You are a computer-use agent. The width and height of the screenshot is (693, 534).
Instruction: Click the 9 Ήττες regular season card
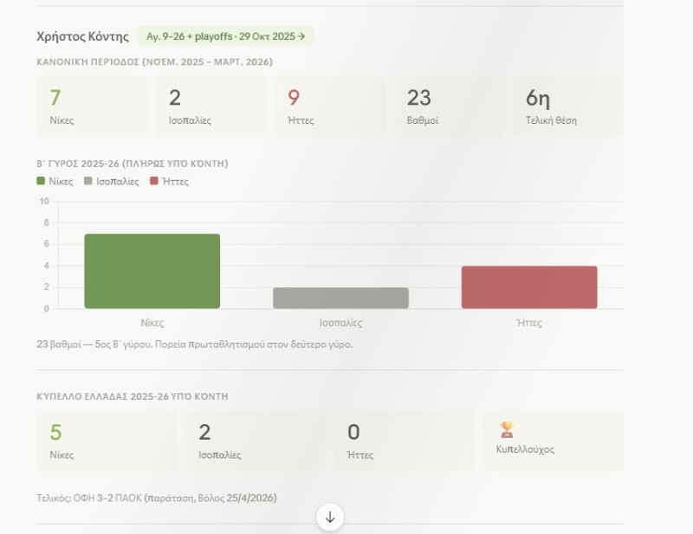[x=329, y=106]
